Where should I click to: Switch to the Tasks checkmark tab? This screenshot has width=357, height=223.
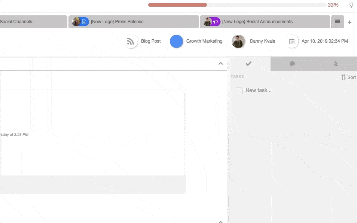248,64
